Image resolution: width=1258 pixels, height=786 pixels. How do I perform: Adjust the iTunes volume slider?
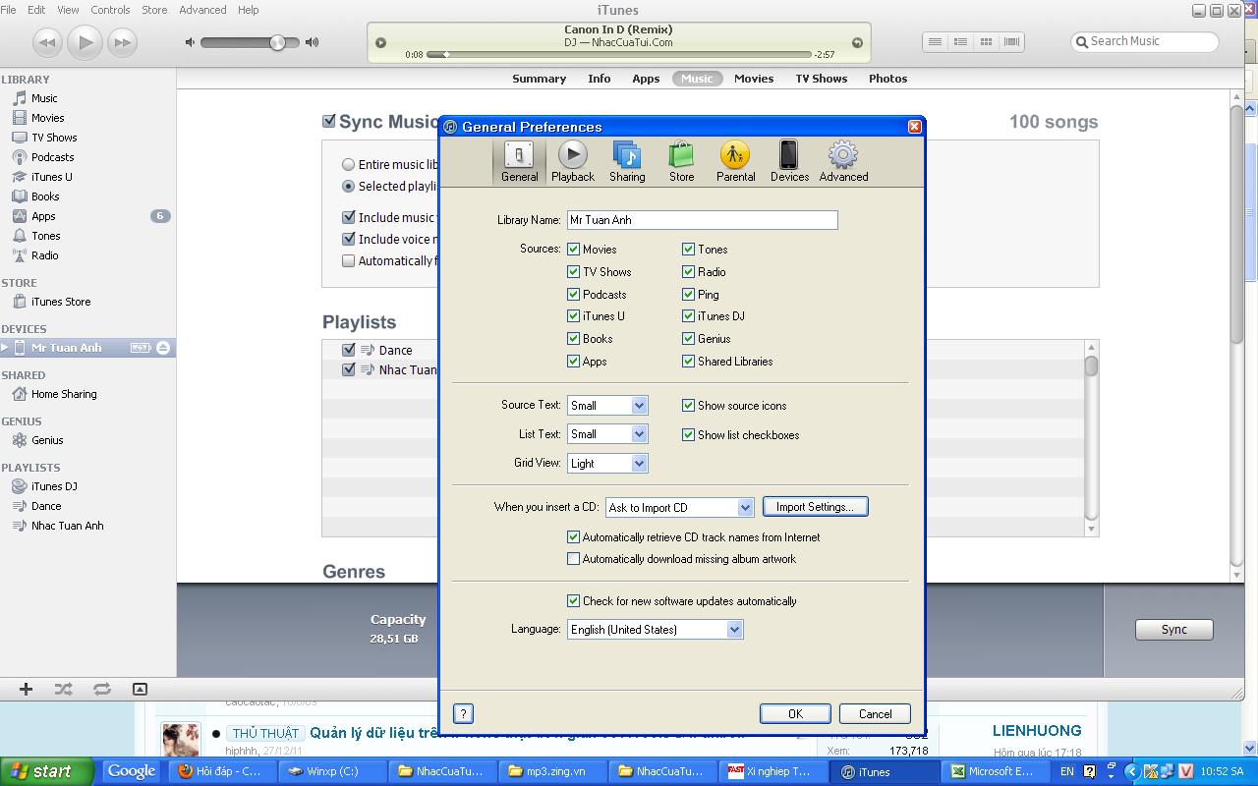click(250, 42)
